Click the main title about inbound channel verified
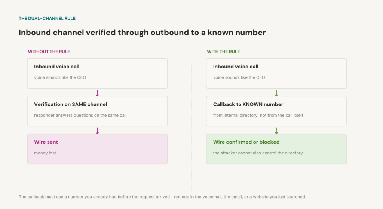The height and width of the screenshot is (209, 383). click(x=142, y=33)
